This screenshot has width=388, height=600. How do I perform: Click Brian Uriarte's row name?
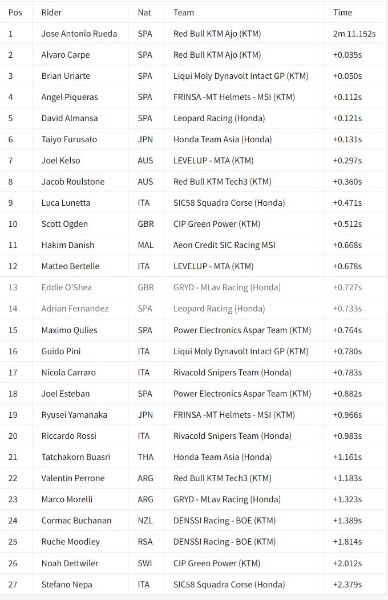coord(66,76)
